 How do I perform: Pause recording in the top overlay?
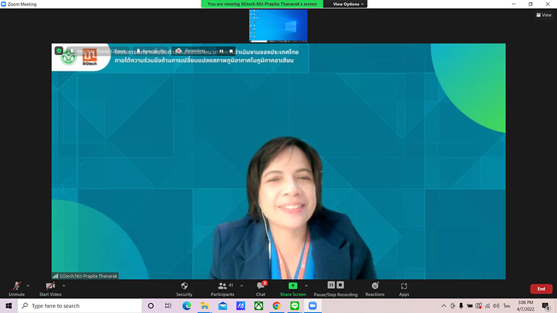pos(221,51)
